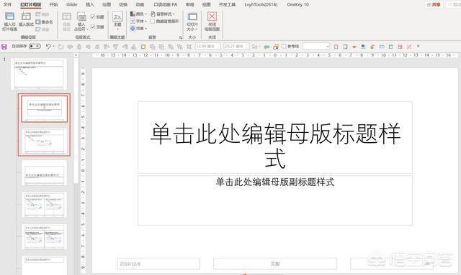This screenshot has height=275, width=461.
Task: Open the Themes dropdown
Action: point(117,21)
